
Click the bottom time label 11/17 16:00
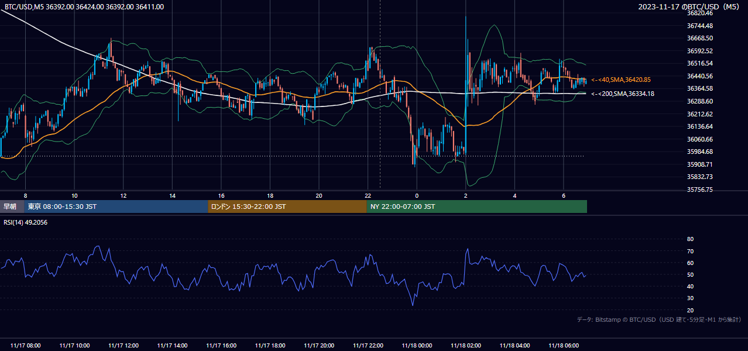tap(221, 345)
